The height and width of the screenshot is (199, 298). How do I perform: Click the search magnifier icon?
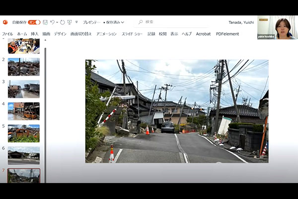click(141, 22)
